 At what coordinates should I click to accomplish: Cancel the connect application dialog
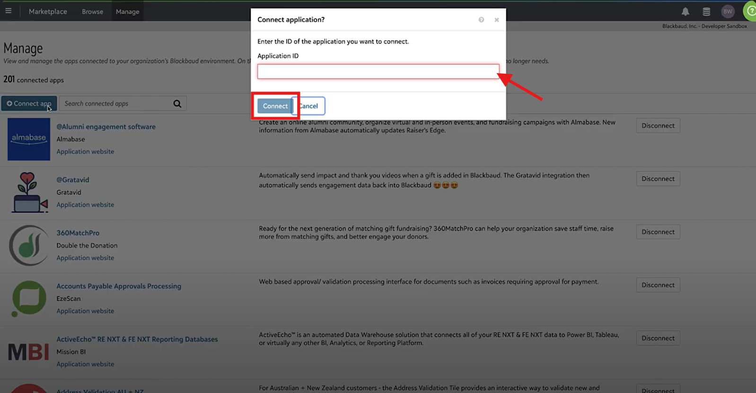tap(308, 106)
